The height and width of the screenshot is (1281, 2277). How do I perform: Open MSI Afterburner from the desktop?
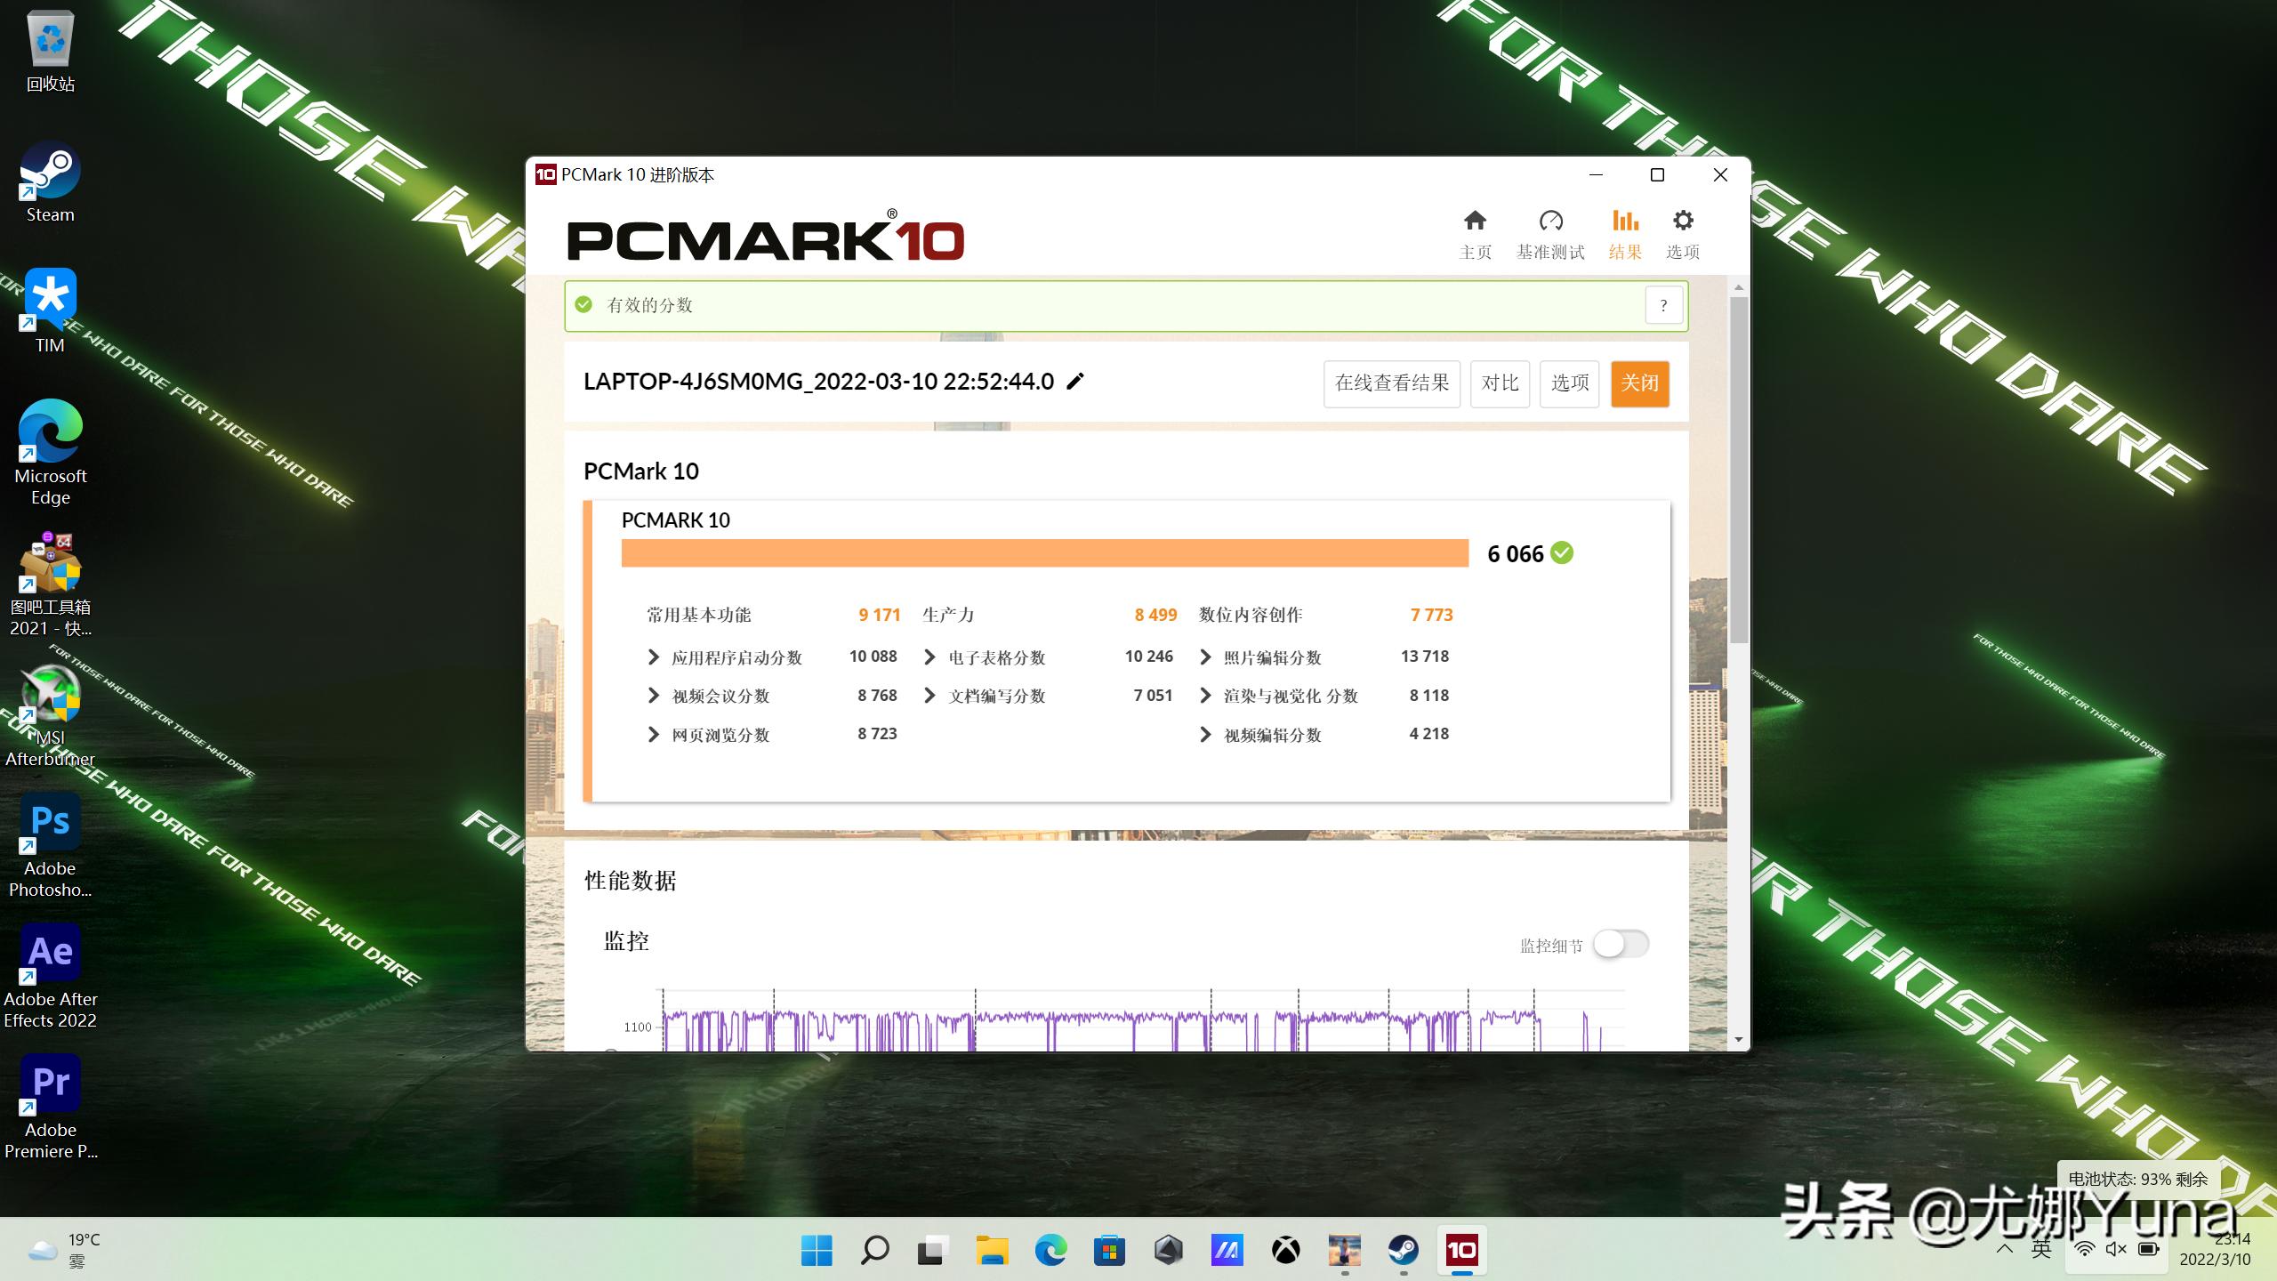(50, 696)
